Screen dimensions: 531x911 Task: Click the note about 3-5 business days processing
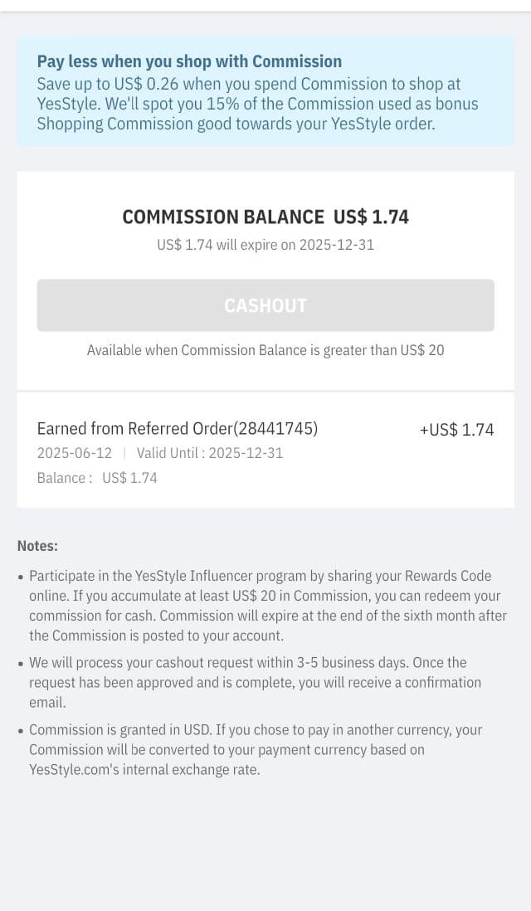coord(254,682)
